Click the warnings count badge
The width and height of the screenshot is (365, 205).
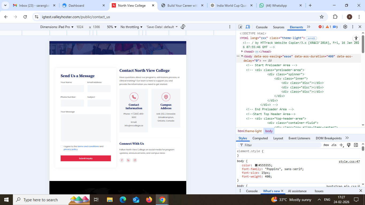click(x=328, y=27)
